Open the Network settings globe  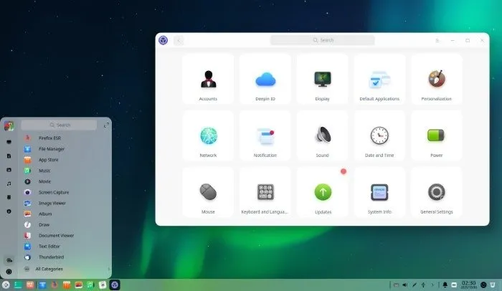coord(208,135)
